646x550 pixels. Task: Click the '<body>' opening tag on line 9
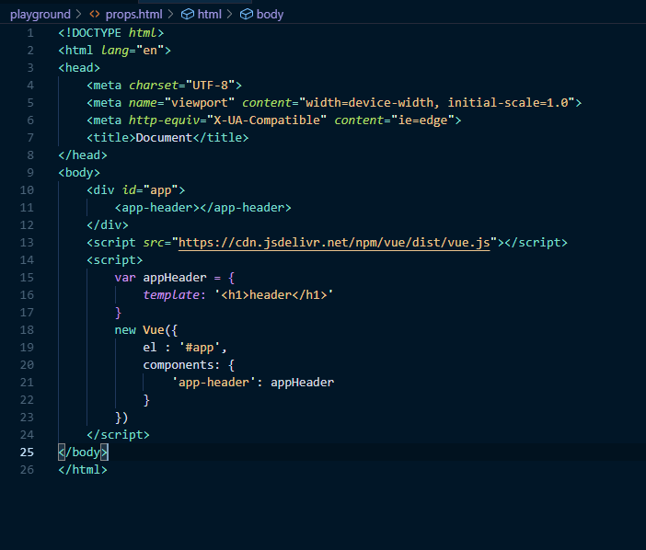tap(79, 173)
